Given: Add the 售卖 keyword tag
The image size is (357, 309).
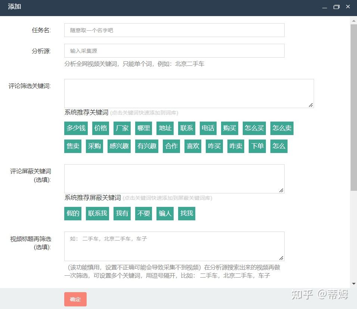Looking at the screenshot, I should (x=73, y=146).
